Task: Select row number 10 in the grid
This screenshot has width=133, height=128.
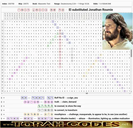Action: pos(2,22)
